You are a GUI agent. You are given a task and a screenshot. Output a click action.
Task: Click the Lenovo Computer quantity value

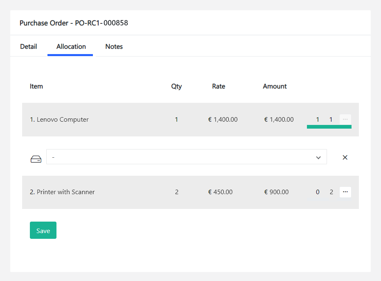pyautogui.click(x=176, y=120)
